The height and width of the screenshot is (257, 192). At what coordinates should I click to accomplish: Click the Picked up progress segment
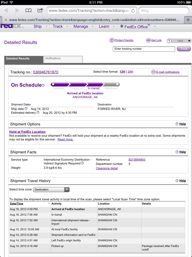click(78, 85)
